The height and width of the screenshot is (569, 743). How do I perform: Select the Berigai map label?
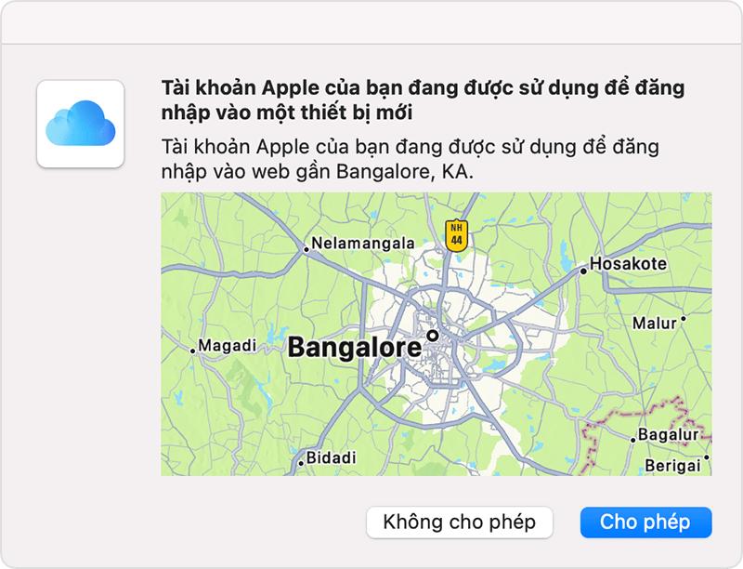click(x=672, y=466)
